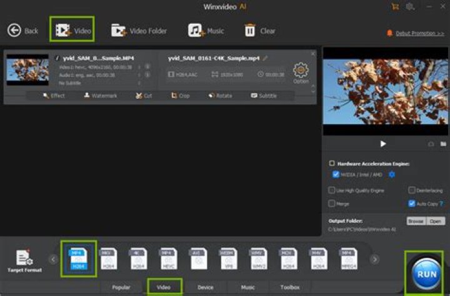Disable Auto Copy checkbox
The image size is (450, 296).
point(411,204)
